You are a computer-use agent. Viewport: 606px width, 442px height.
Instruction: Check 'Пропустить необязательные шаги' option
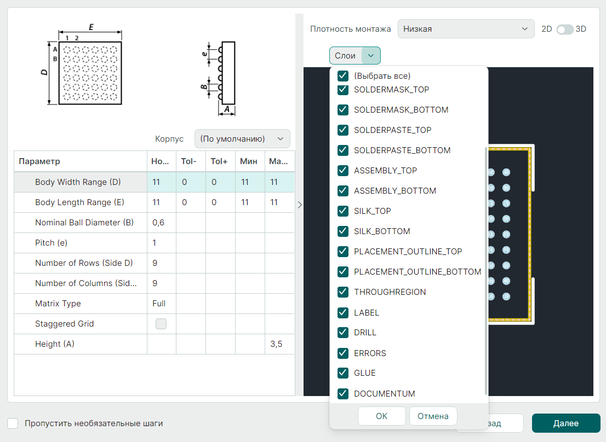tap(13, 423)
